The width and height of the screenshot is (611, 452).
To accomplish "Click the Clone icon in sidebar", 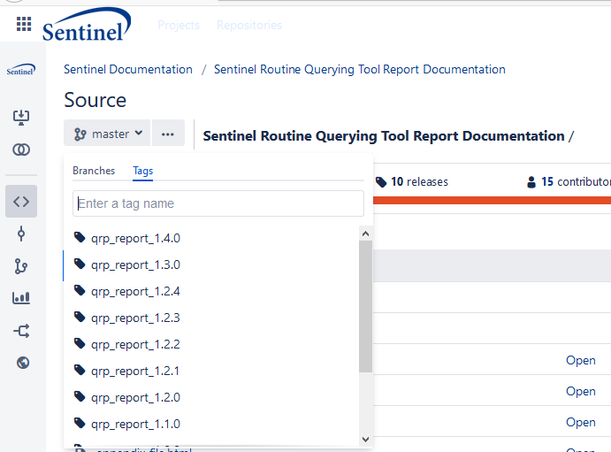I will point(21,118).
